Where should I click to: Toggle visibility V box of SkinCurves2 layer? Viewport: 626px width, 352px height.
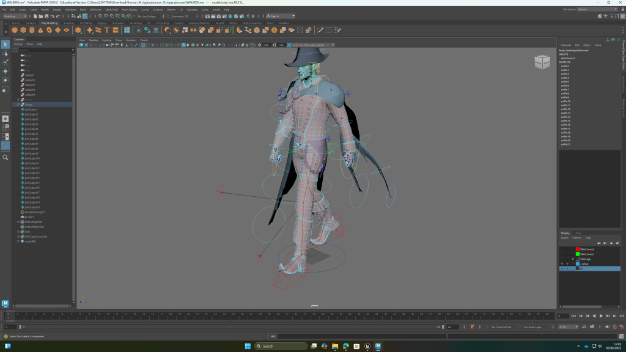pyautogui.click(x=562, y=249)
